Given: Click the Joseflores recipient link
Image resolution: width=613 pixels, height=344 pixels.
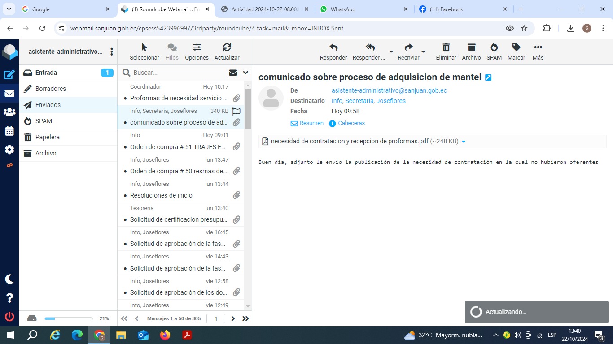Looking at the screenshot, I should click(391, 101).
